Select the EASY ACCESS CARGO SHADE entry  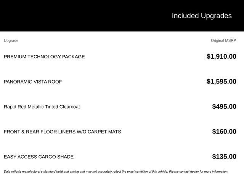[x=39, y=157]
